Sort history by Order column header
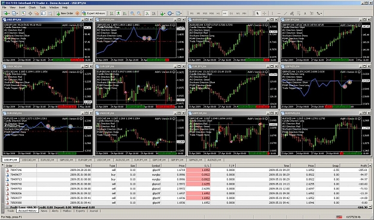The image size is (374, 220). pos(21,166)
